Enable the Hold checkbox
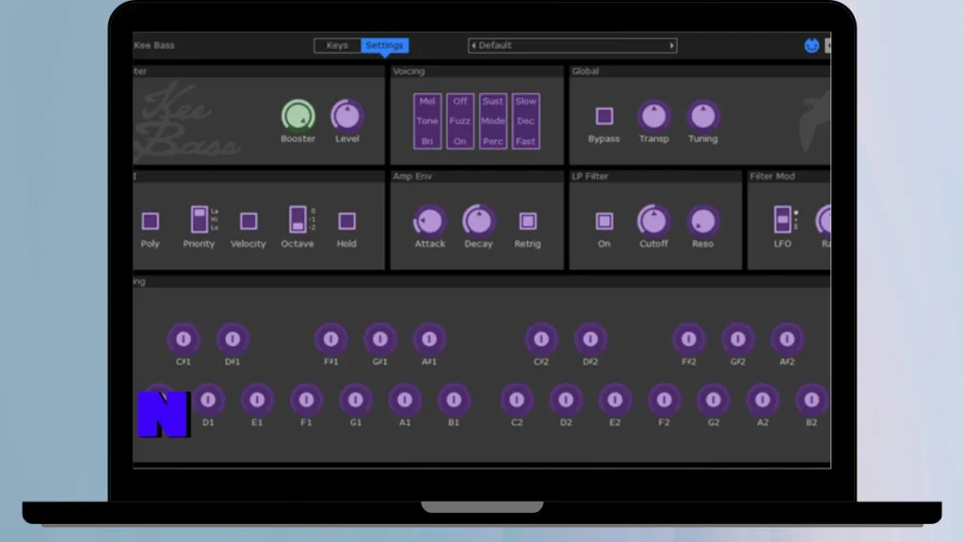 [x=346, y=221]
